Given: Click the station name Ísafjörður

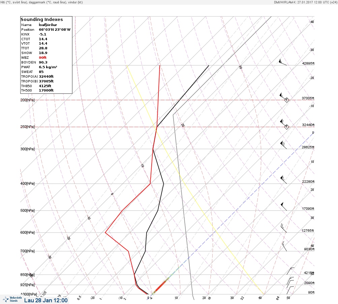Looking at the screenshot, I should tap(48, 25).
